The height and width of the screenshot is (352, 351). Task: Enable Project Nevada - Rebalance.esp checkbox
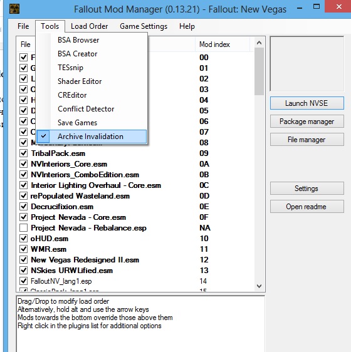point(23,228)
